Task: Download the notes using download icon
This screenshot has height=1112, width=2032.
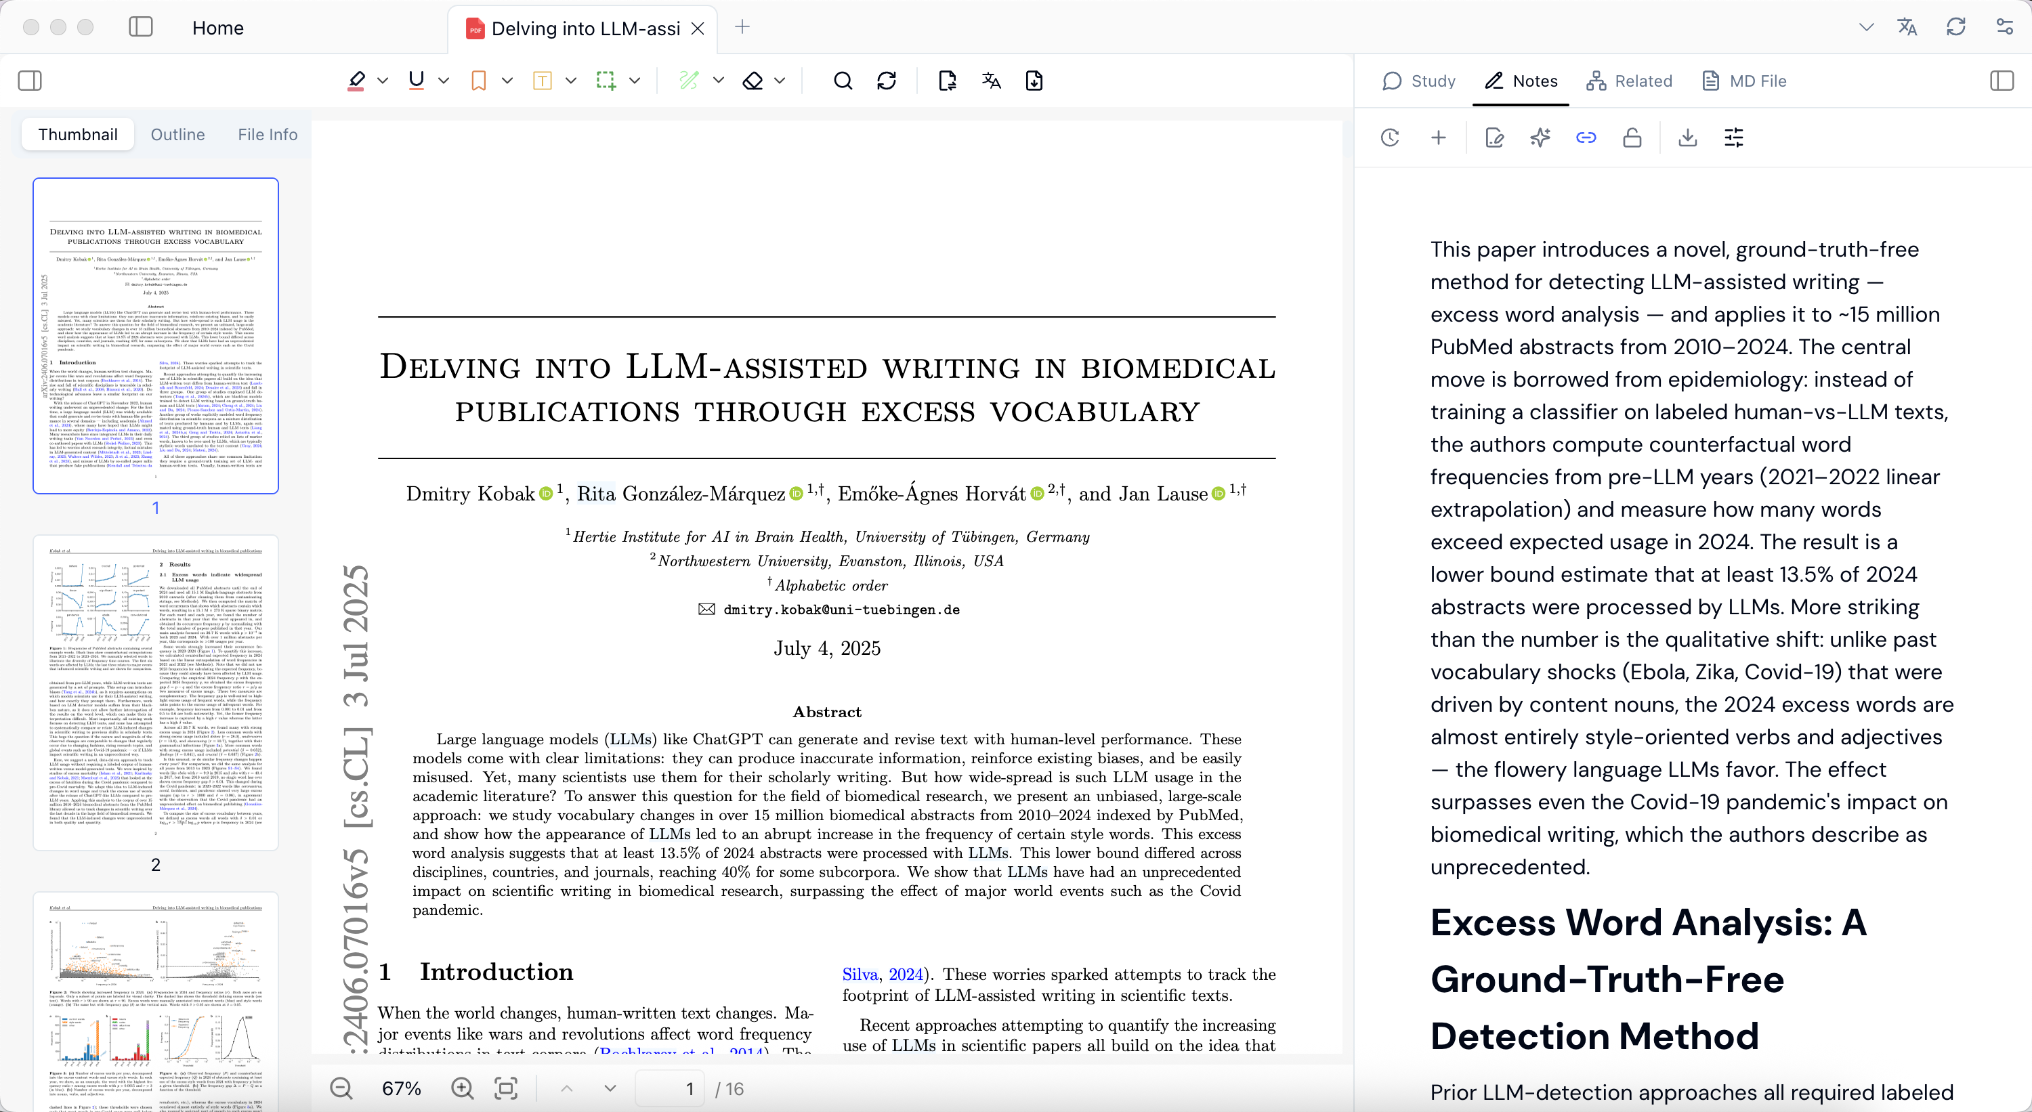Action: coord(1687,138)
